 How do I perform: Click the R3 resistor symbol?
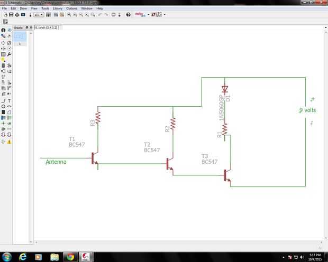point(98,118)
